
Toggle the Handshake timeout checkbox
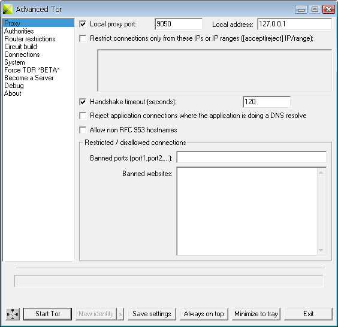click(83, 102)
